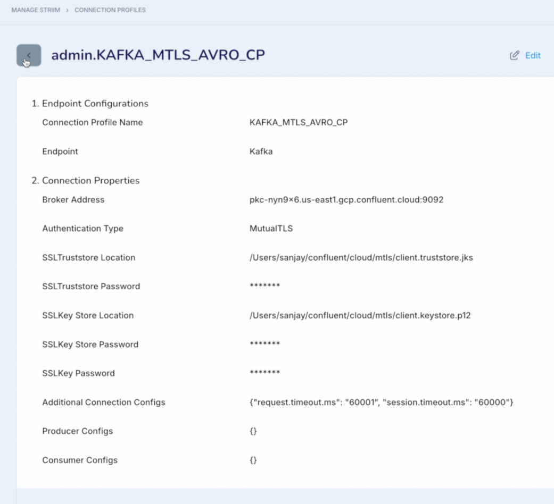Select the Additional Connection Configs JSON value
This screenshot has height=504, width=554.
pyautogui.click(x=381, y=402)
